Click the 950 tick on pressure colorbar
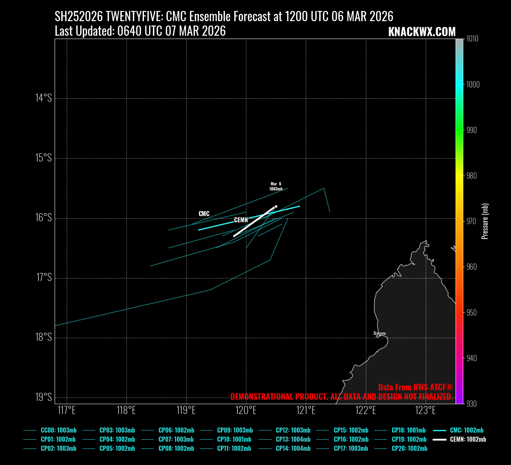511x465 pixels. pyautogui.click(x=471, y=313)
